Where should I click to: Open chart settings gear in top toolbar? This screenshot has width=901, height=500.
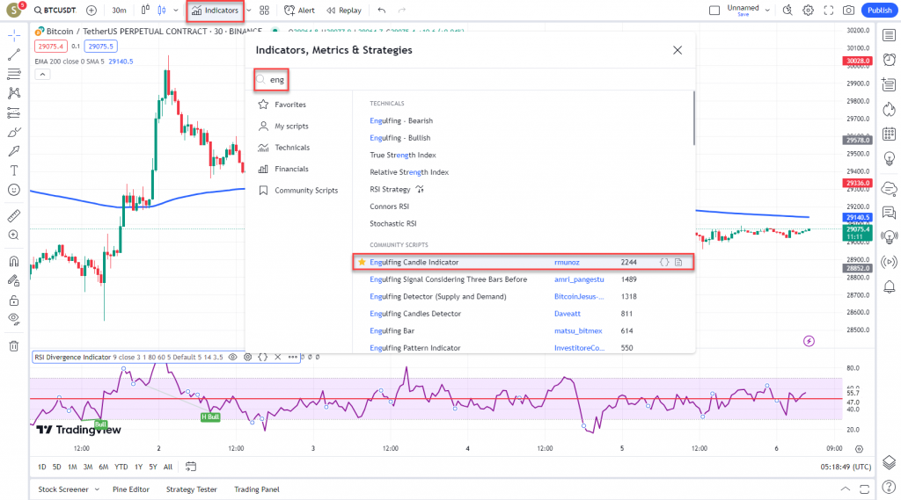point(808,11)
